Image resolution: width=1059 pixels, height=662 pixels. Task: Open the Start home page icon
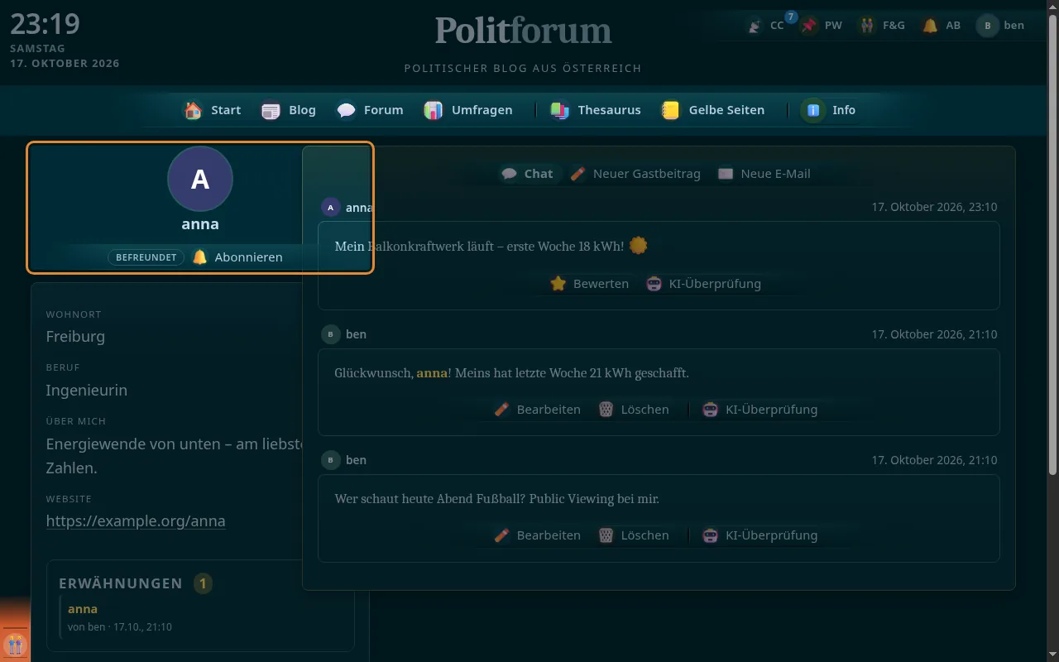193,110
